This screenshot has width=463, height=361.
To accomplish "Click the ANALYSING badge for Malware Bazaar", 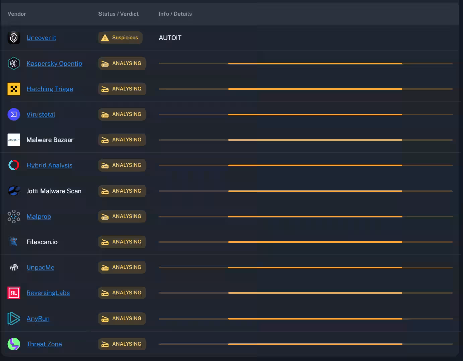I will (x=122, y=140).
